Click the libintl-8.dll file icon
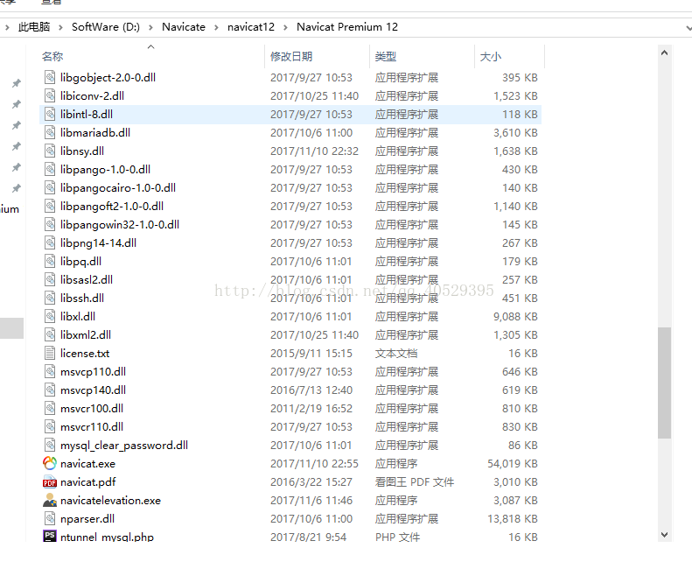 (50, 115)
